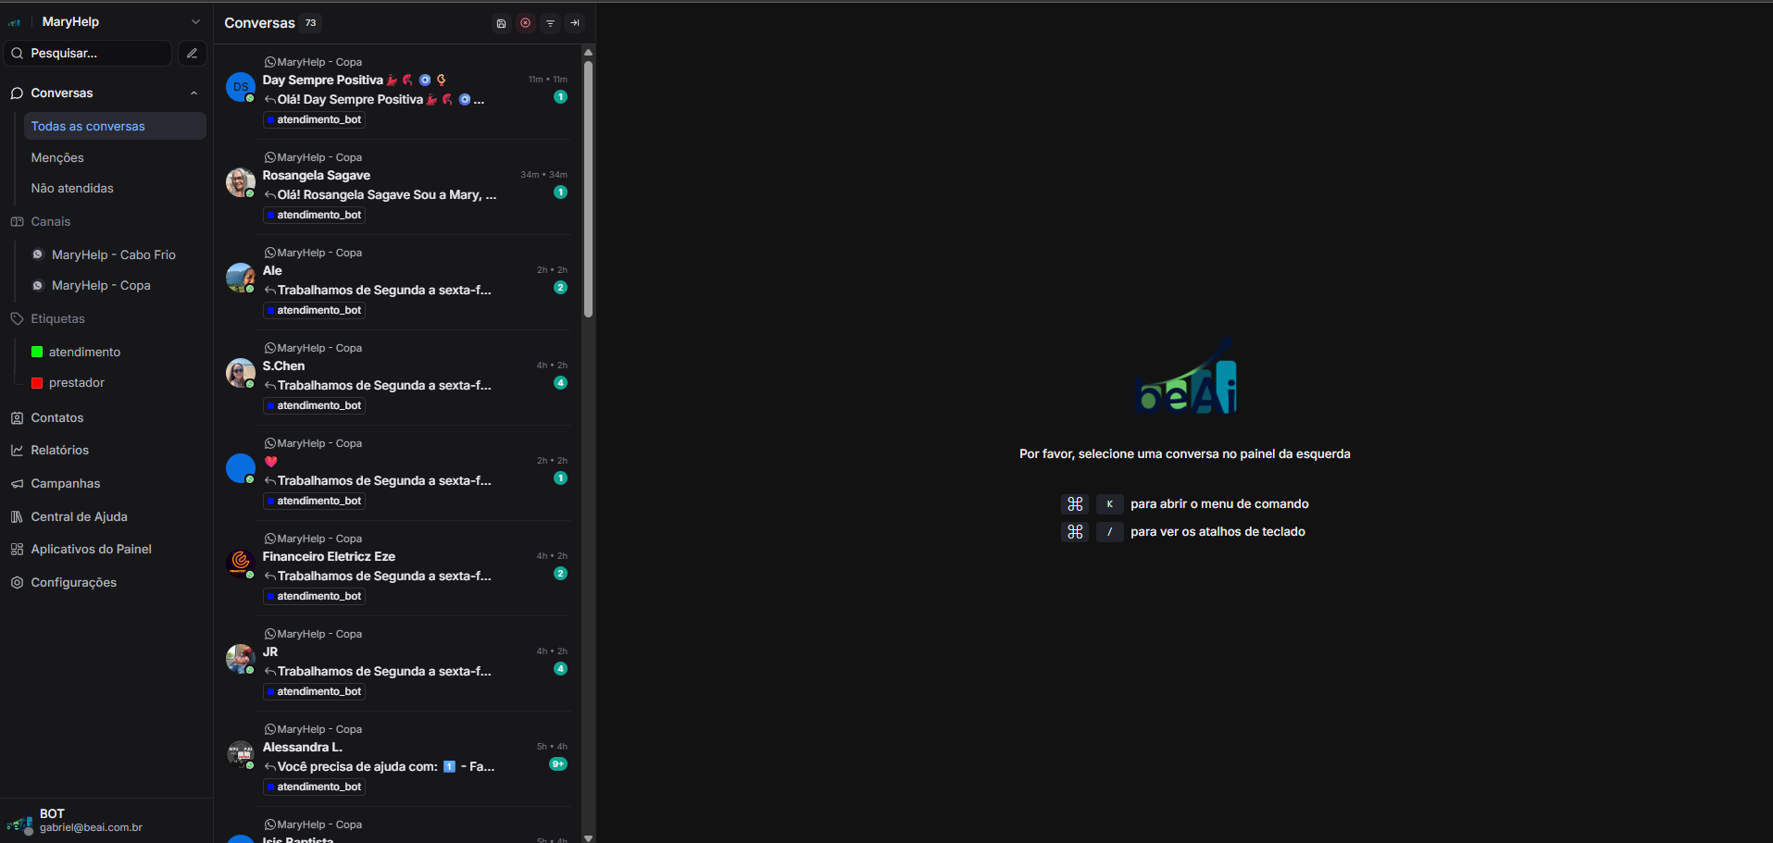The height and width of the screenshot is (843, 1773).
Task: Click the compose new message pencil icon
Action: pos(193,54)
